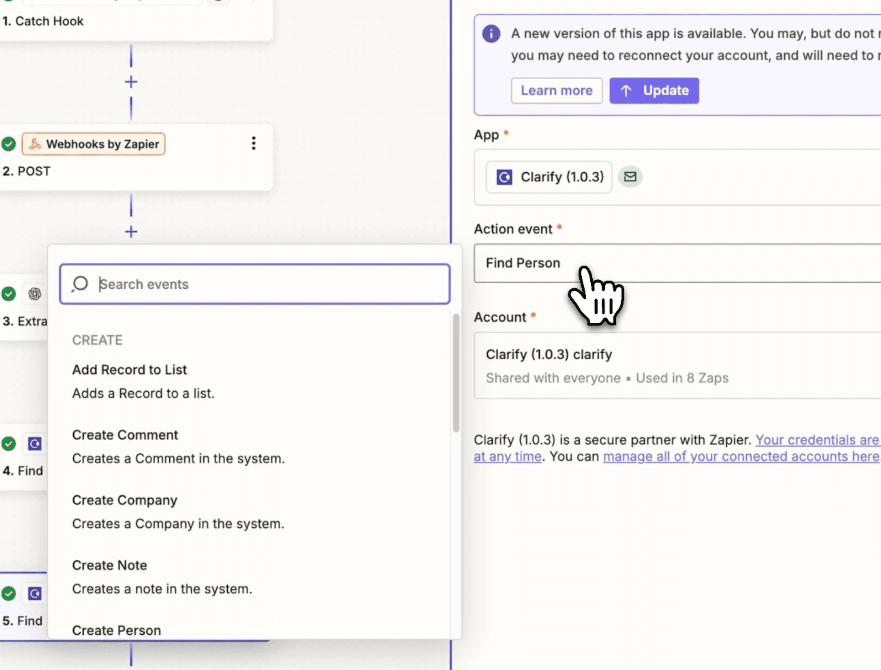This screenshot has height=670, width=881.
Task: Click the Clarify icon on step 4
Action: coord(35,443)
